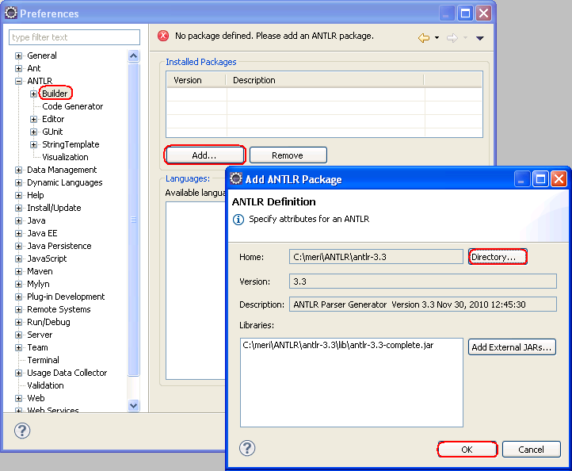Click the Directory... button
Screen dimensions: 572x471
(x=498, y=257)
